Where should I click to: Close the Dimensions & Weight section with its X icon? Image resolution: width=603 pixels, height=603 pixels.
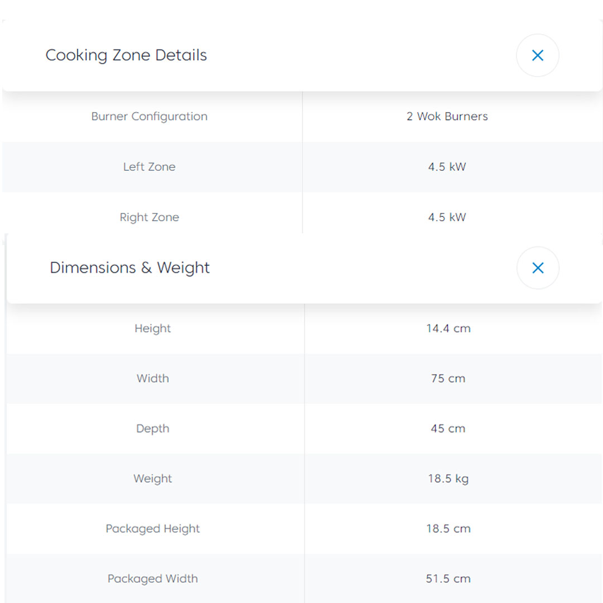(538, 268)
